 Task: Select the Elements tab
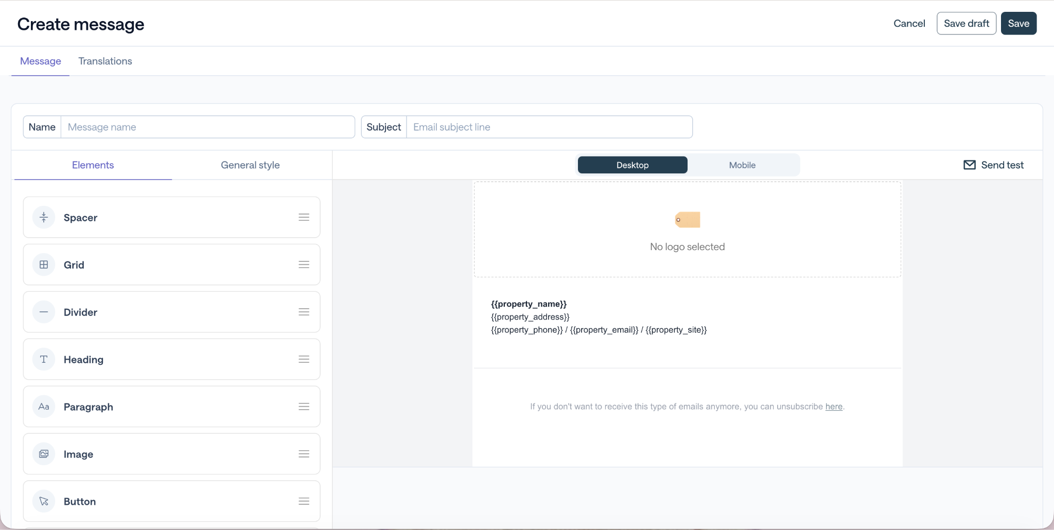click(x=93, y=165)
